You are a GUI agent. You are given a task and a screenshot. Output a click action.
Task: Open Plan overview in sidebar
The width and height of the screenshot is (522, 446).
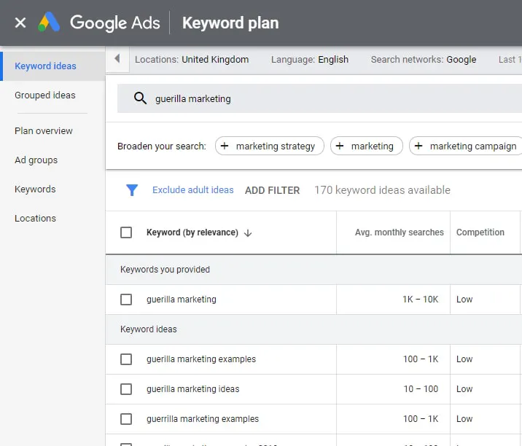coord(44,131)
